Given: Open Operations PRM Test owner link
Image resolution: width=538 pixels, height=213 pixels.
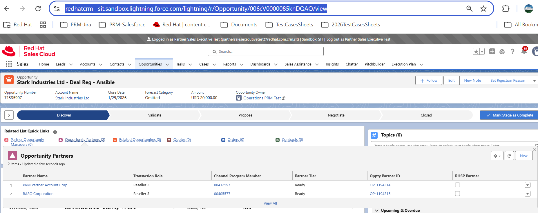Looking at the screenshot, I should 262,98.
